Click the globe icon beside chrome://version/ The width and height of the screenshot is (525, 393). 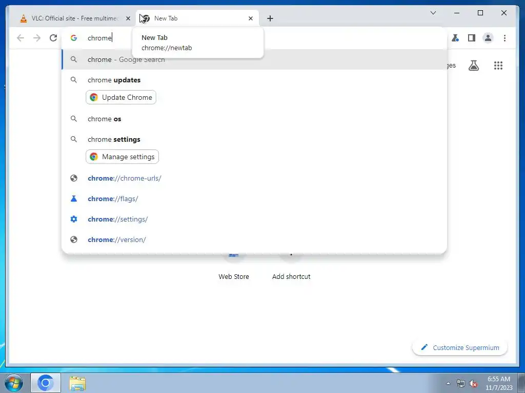(74, 239)
